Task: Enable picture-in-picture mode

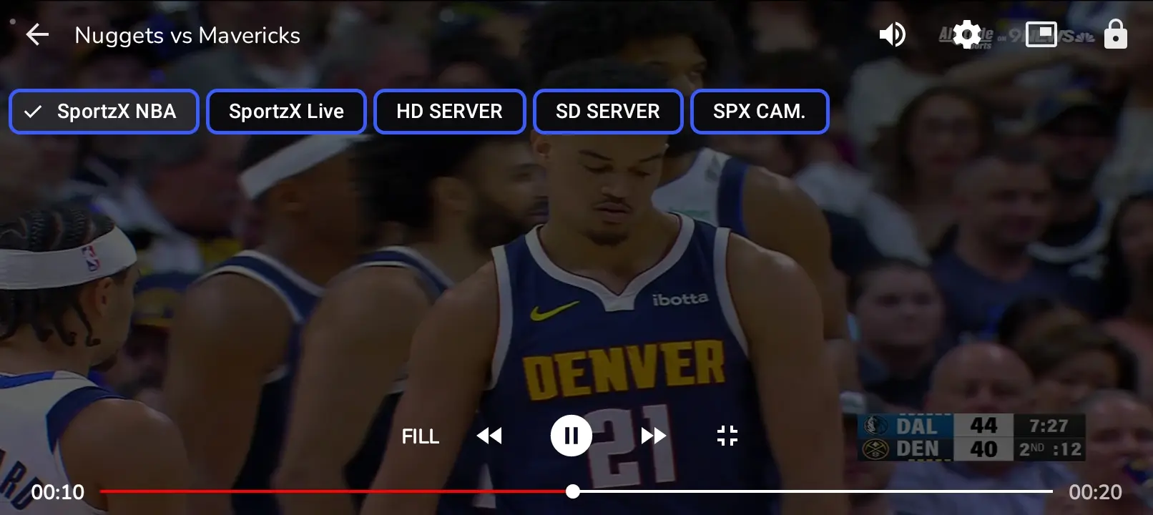Action: point(1041,34)
